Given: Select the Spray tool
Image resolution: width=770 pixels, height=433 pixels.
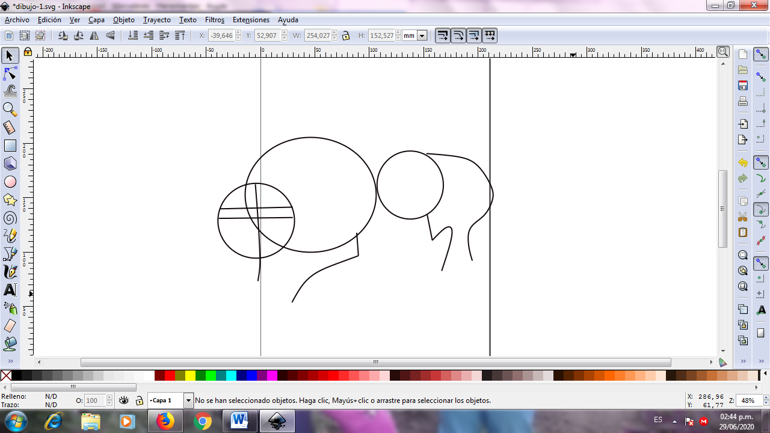Looking at the screenshot, I should pyautogui.click(x=10, y=308).
